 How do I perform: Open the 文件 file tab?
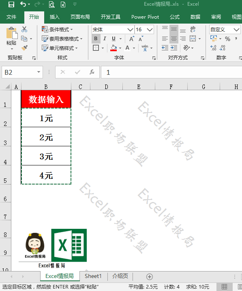[11, 17]
